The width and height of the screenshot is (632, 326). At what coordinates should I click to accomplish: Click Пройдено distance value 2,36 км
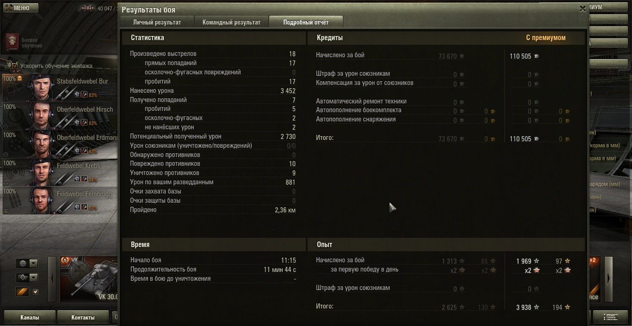coord(285,210)
